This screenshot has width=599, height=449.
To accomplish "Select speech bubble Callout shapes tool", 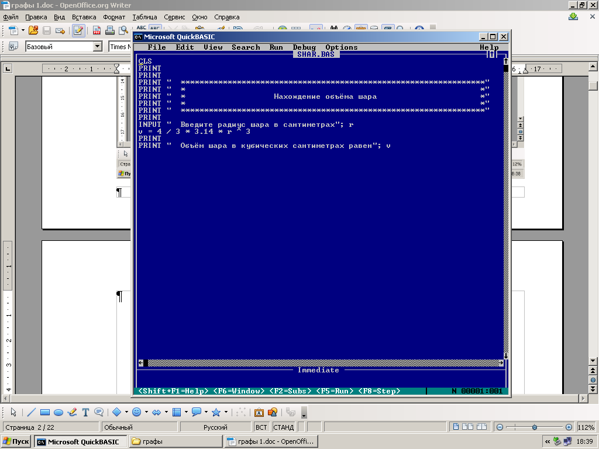I will pos(197,412).
